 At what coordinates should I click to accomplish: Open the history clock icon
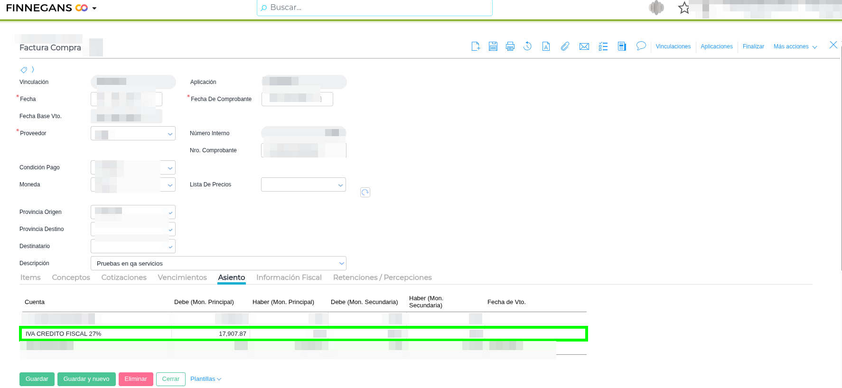click(527, 46)
